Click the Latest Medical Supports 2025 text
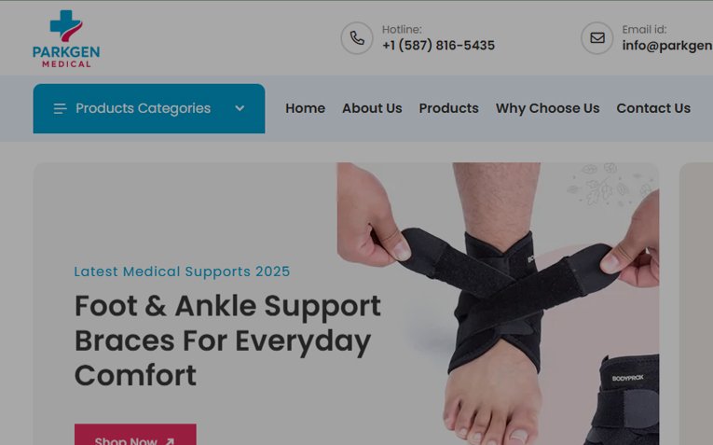The width and height of the screenshot is (713, 445). tap(182, 271)
